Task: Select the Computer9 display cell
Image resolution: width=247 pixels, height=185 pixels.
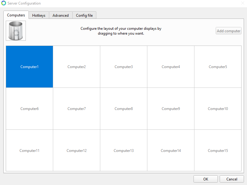Action: click(171, 109)
